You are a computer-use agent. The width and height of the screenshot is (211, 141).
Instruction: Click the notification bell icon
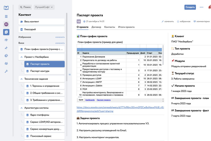click(x=209, y=7)
